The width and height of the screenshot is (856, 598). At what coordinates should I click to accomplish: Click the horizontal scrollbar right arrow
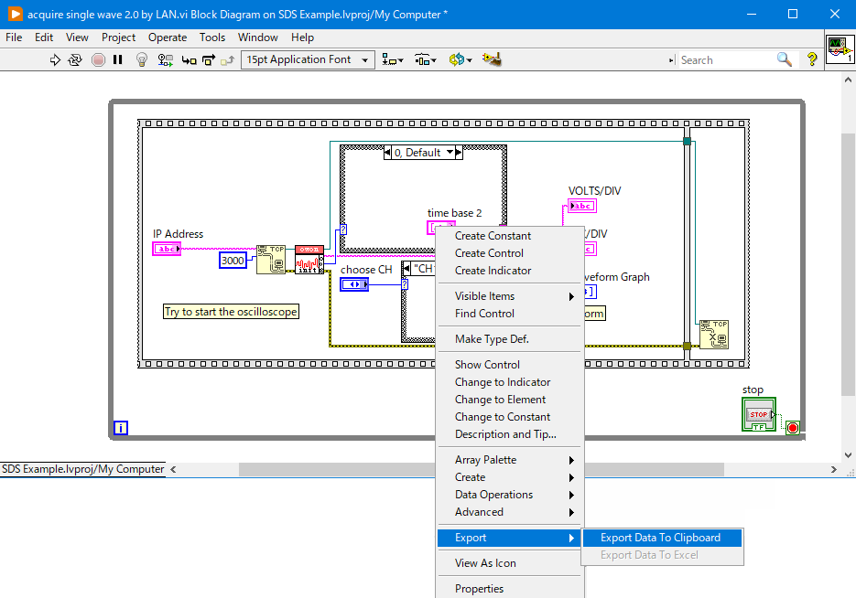point(834,469)
